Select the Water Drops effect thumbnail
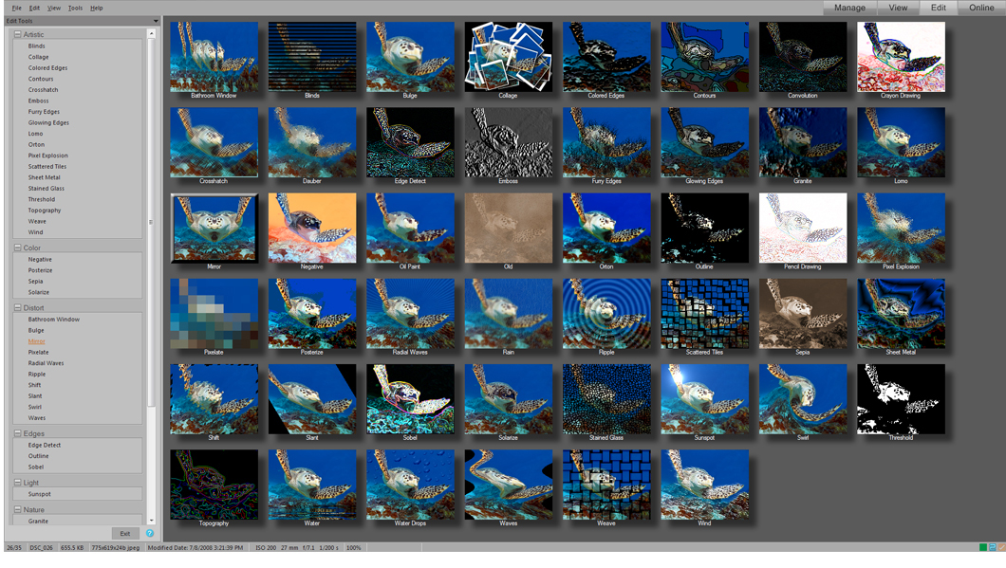1006x568 pixels. (410, 484)
